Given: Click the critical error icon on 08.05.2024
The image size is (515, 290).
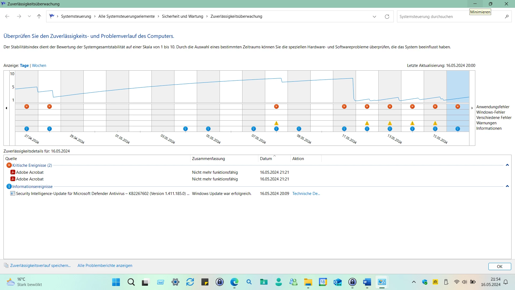Looking at the screenshot, I should pos(276,107).
